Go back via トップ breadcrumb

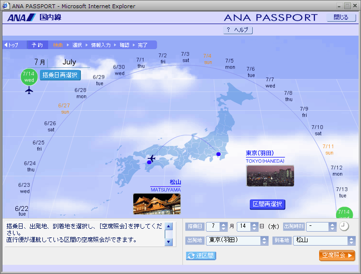(x=11, y=45)
